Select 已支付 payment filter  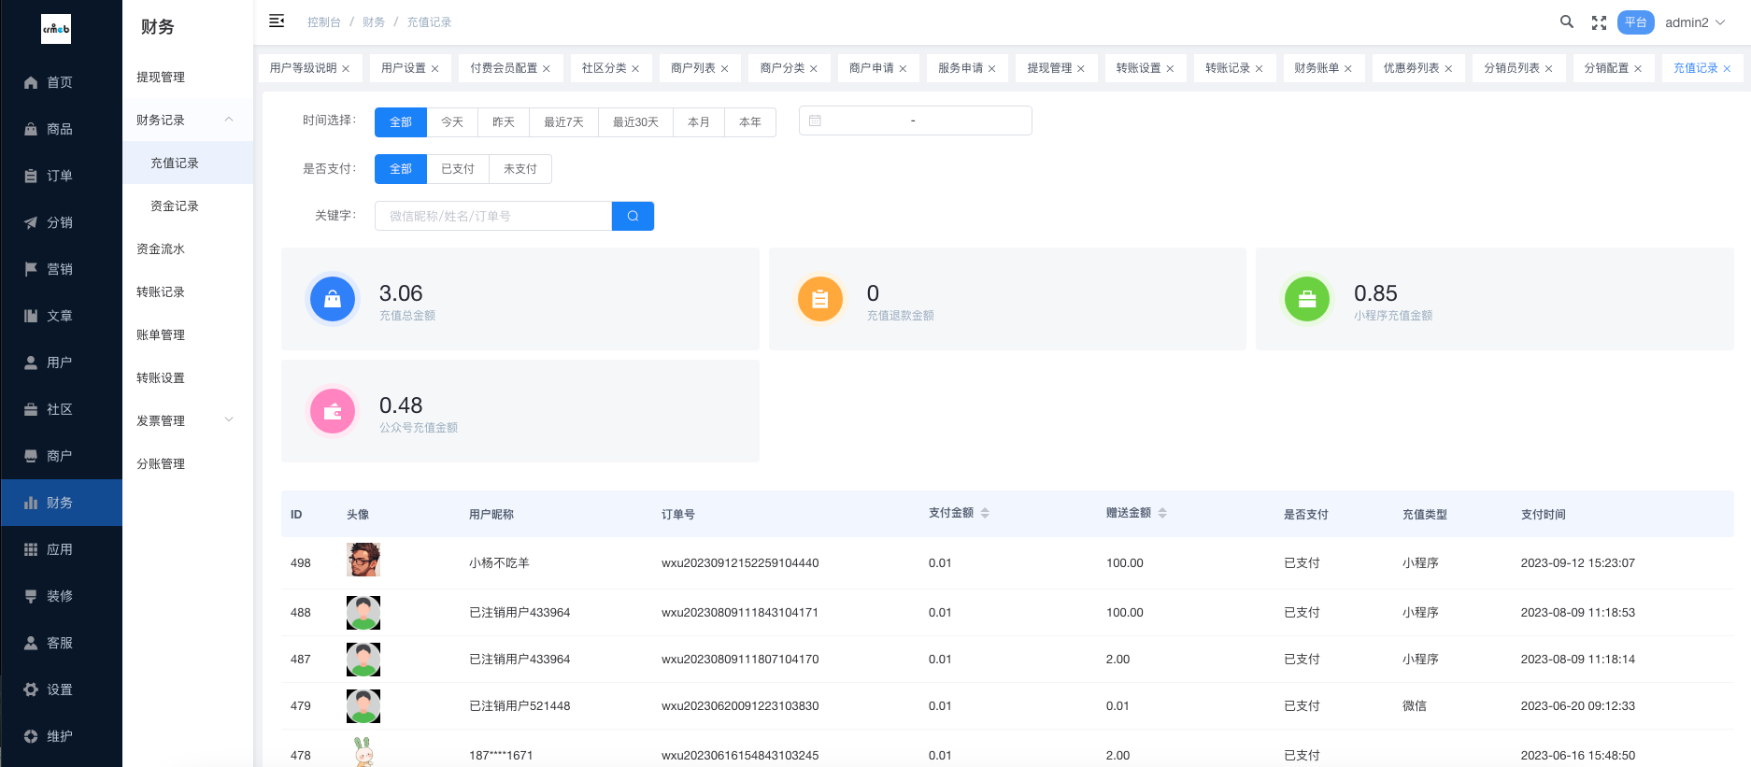tap(458, 169)
